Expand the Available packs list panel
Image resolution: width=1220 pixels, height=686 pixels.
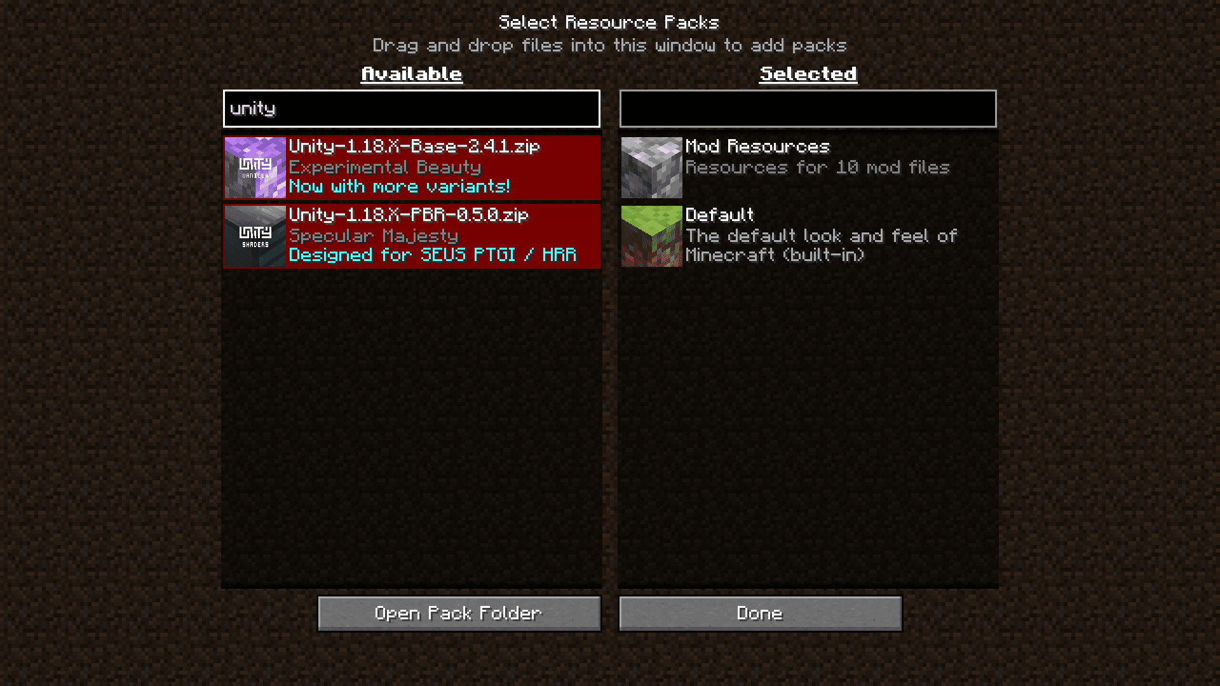411,74
